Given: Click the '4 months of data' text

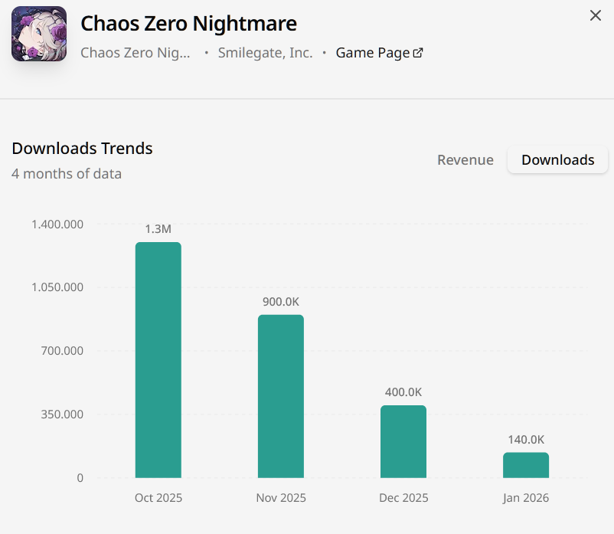Looking at the screenshot, I should click(67, 174).
